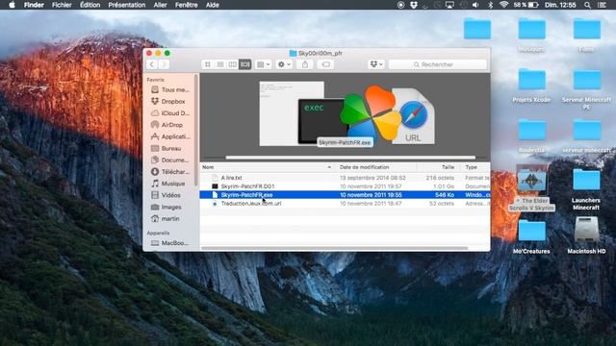Open the Finder menu
This screenshot has height=346, width=616.
coord(34,5)
